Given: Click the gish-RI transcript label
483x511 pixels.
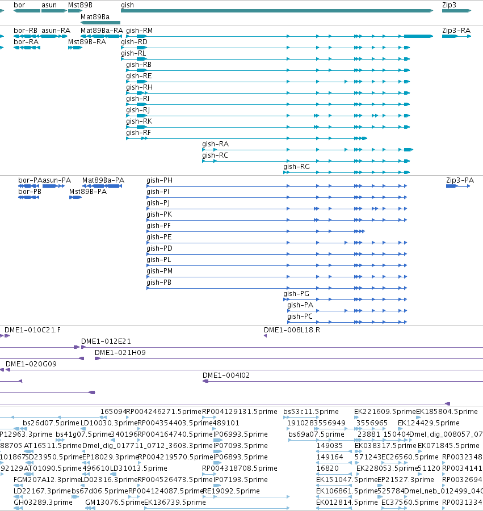Looking at the screenshot, I should tap(137, 99).
